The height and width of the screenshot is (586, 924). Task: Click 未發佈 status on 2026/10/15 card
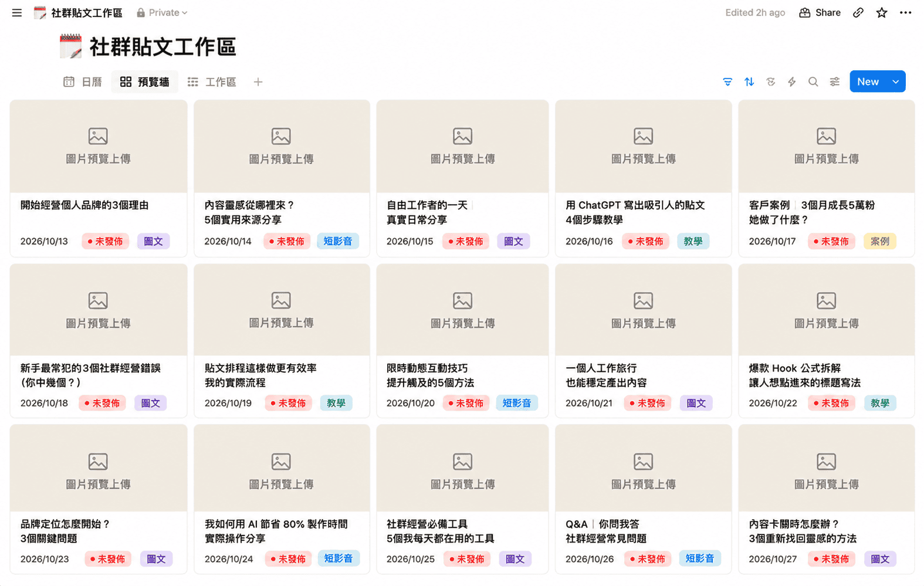(x=466, y=241)
